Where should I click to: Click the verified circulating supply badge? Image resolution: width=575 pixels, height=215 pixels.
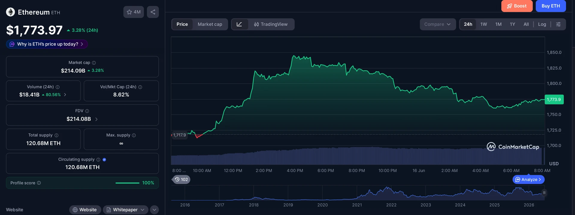point(104,160)
